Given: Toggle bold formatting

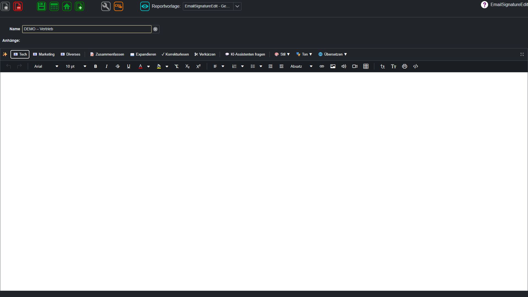Looking at the screenshot, I should pos(95,66).
